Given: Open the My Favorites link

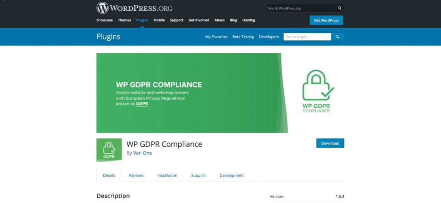Looking at the screenshot, I should pos(216,37).
